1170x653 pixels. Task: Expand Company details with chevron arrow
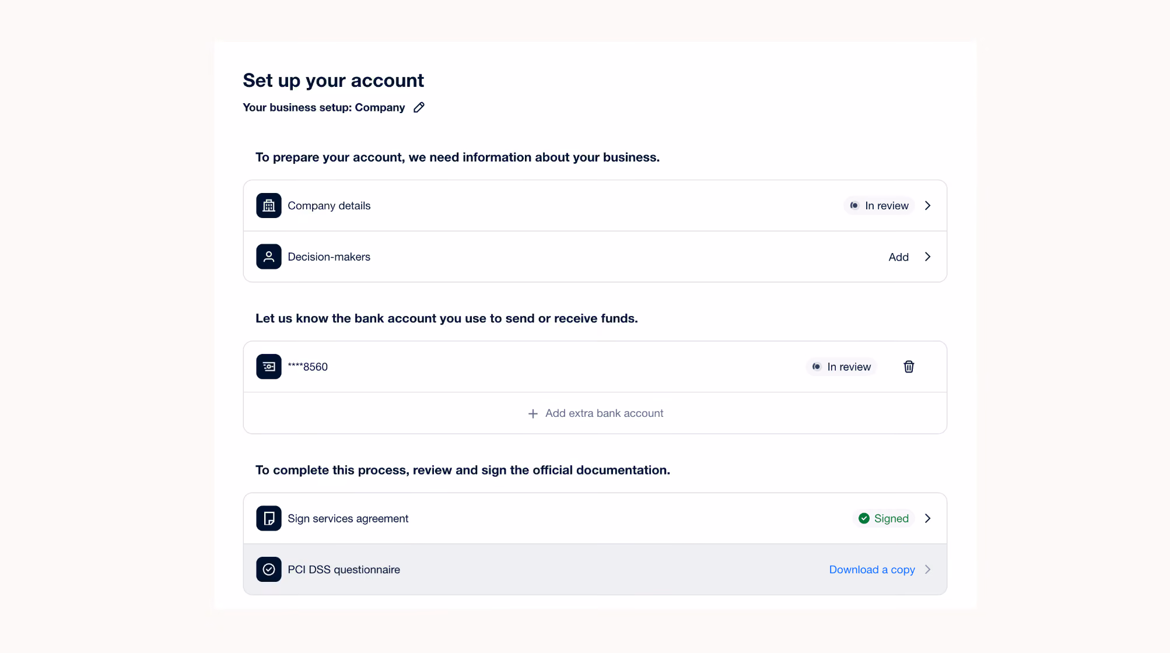coord(927,205)
